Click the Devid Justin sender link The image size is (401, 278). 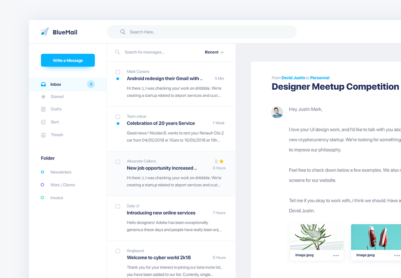tap(293, 78)
